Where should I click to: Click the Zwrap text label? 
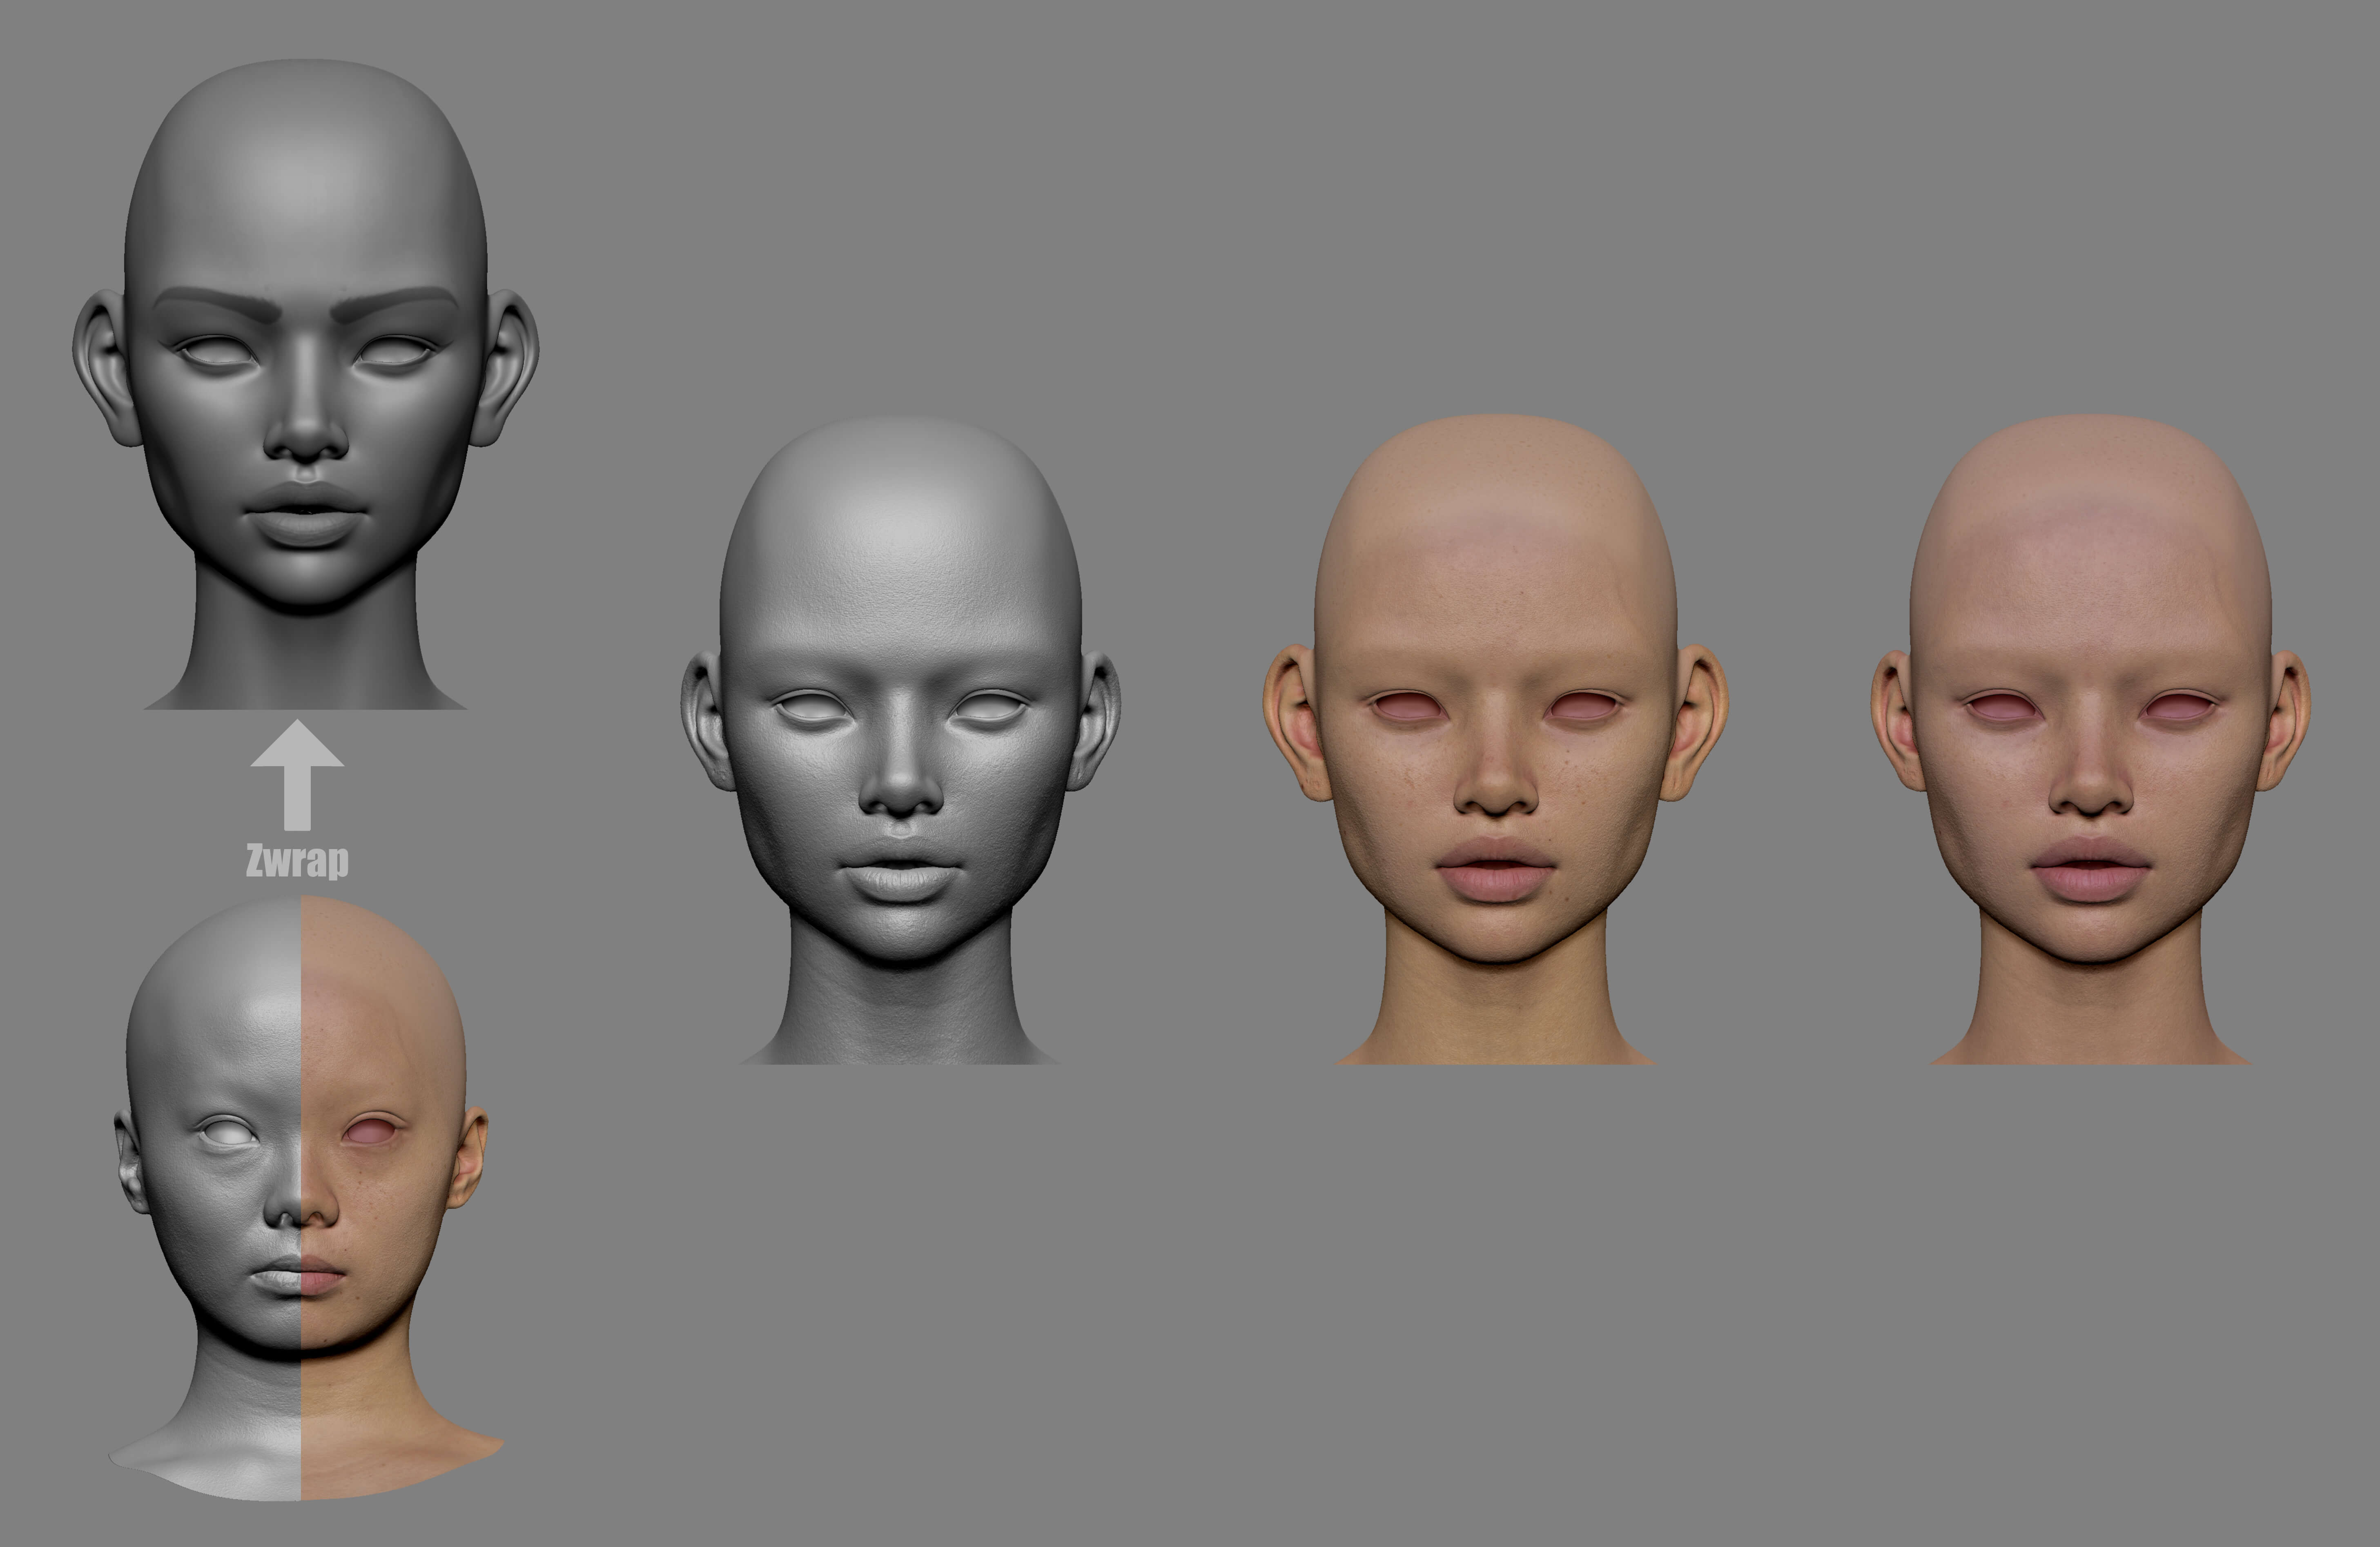point(297,860)
